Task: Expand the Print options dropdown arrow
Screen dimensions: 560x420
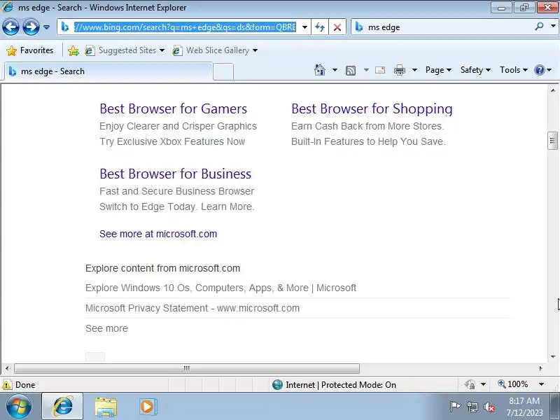Action: [x=414, y=70]
